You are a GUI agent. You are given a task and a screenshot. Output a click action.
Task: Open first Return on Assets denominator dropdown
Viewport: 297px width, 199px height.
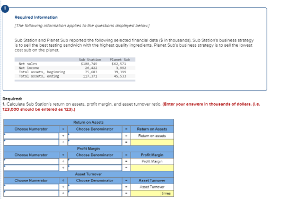(95, 136)
